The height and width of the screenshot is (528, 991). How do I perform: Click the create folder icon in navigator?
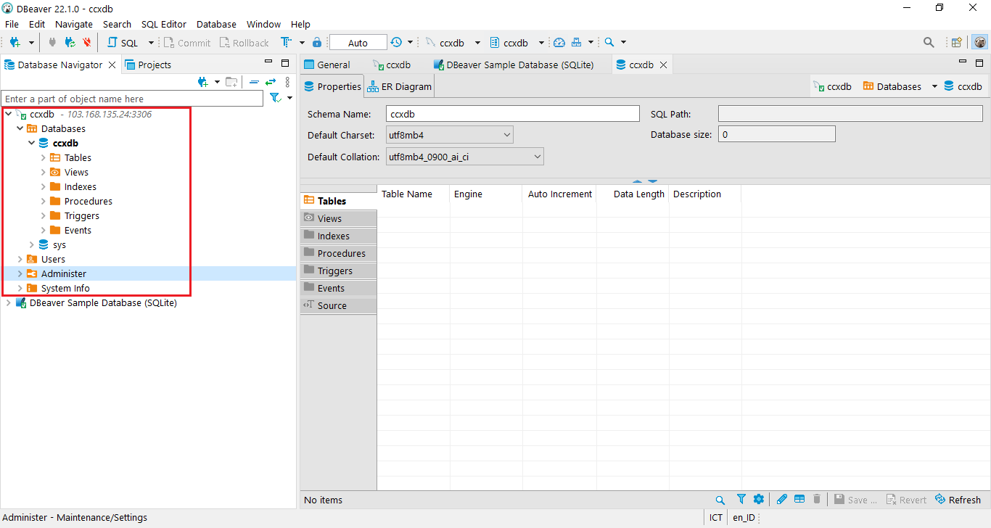tap(231, 82)
